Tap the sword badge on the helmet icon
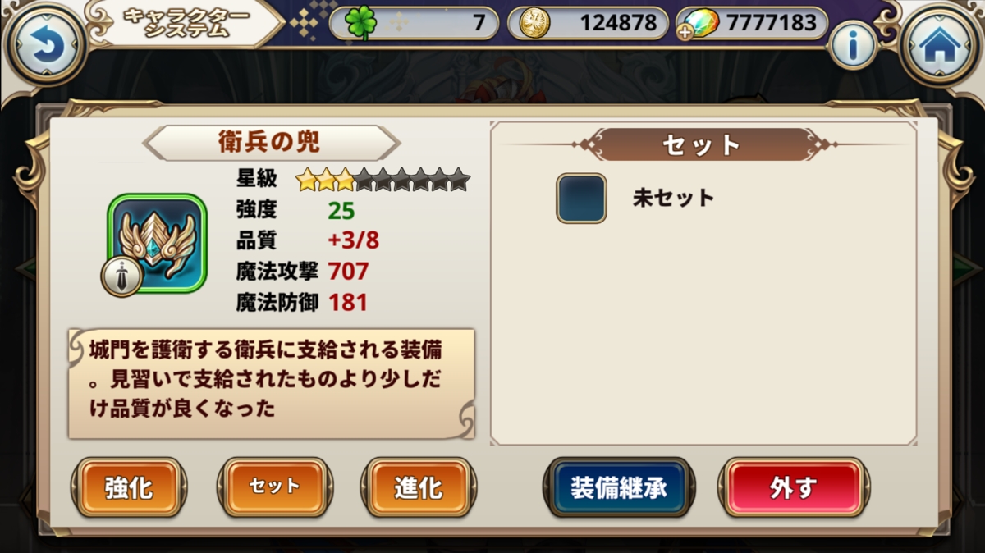This screenshot has height=553, width=985. [x=121, y=276]
